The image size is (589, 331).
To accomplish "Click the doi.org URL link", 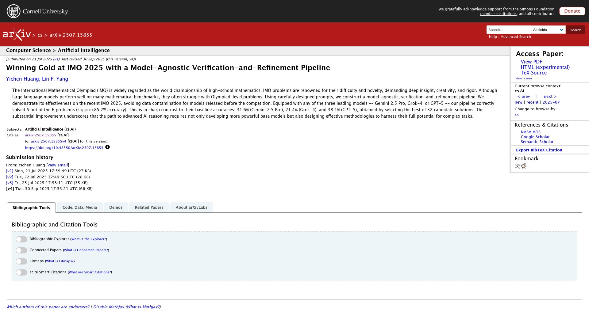I will (64, 148).
